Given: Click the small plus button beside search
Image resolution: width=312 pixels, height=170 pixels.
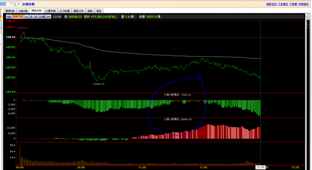Looking at the screenshot, I should 19,4.
